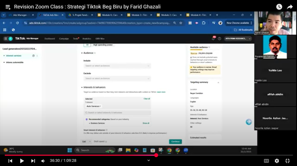Switch to the S. Projek Pandu tab
297x166 pixels.
(81, 15)
